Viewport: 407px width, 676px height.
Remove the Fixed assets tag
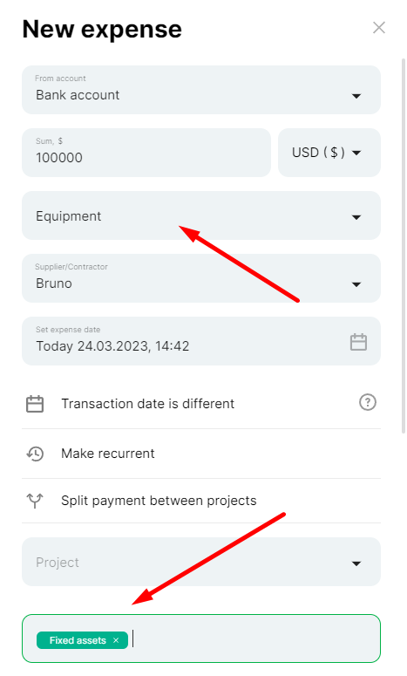[x=116, y=640]
